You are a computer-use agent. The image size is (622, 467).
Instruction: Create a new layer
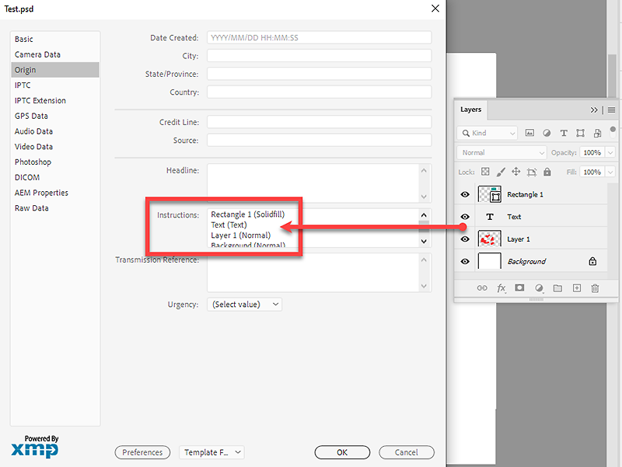(577, 288)
